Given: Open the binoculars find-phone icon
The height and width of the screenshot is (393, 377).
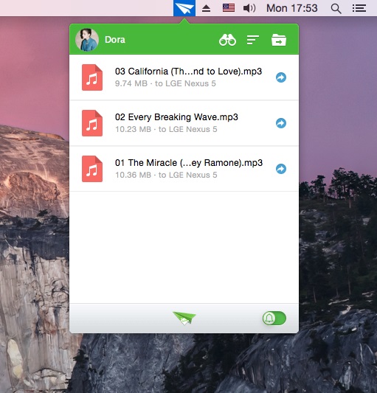Looking at the screenshot, I should [x=227, y=40].
